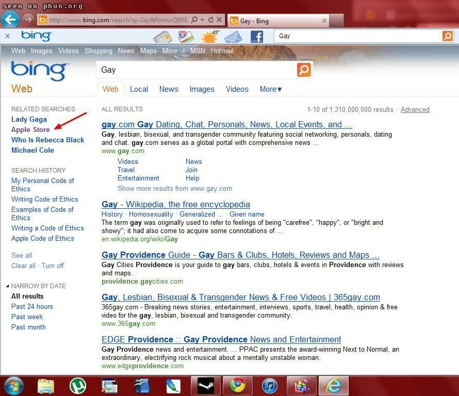Click the Facebook icon in Bing toolbar
459x396 pixels.
pos(256,37)
